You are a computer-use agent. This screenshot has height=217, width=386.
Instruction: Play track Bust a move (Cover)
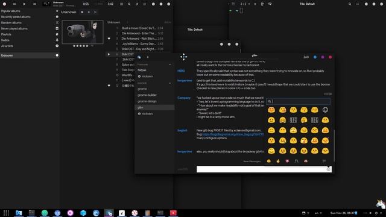pos(139,28)
